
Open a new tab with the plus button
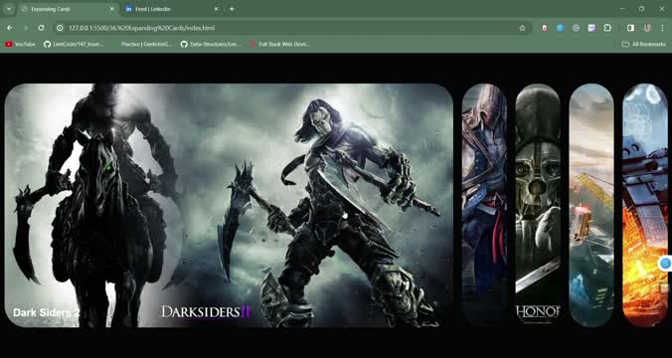(232, 9)
